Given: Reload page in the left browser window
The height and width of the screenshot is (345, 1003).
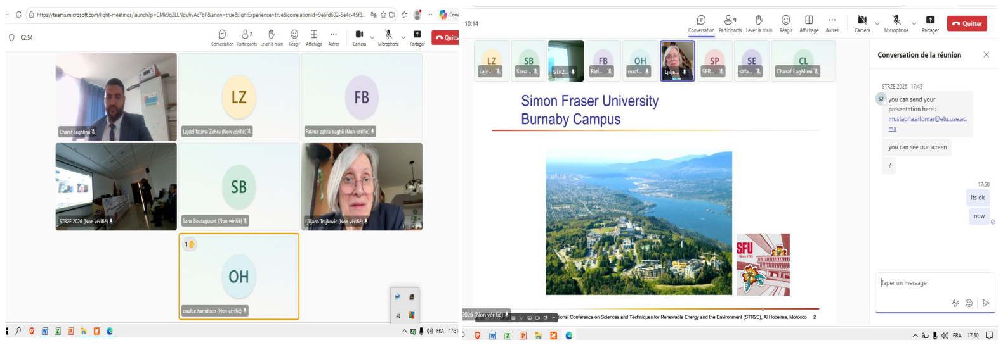Looking at the screenshot, I should (x=18, y=15).
